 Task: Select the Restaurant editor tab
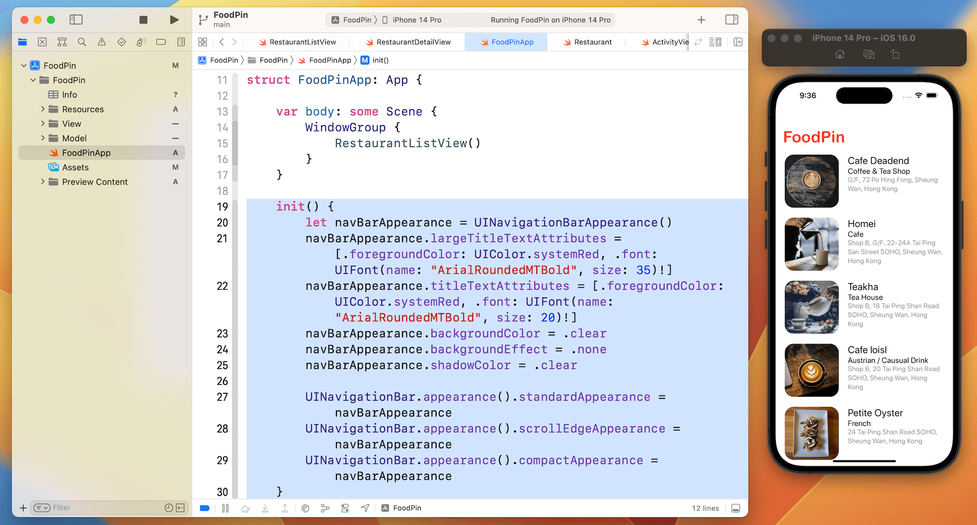point(592,42)
